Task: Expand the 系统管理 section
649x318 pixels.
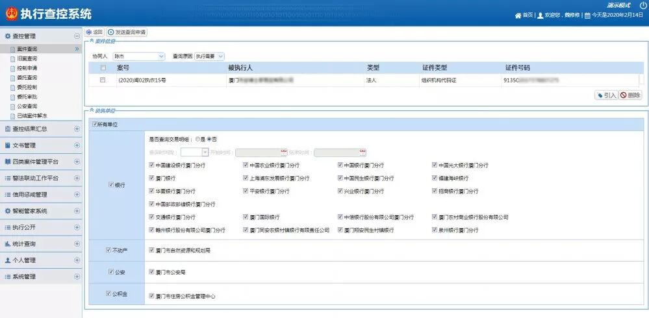Action: (x=77, y=276)
